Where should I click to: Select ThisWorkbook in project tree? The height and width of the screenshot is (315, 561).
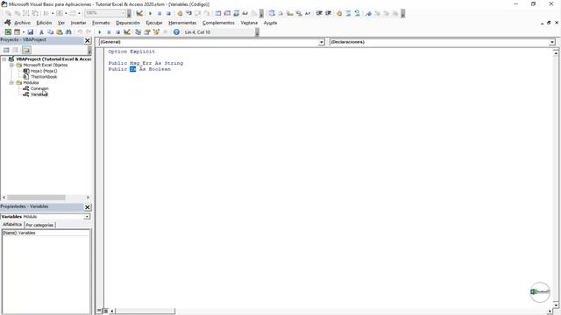tap(44, 77)
